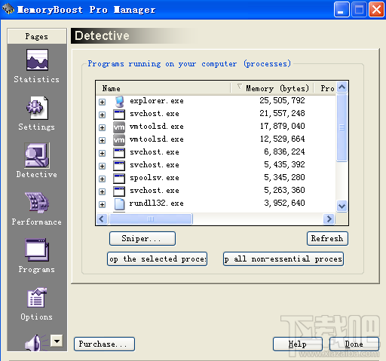Select the rundll32.exe row name
The width and height of the screenshot is (386, 361).
157,203
